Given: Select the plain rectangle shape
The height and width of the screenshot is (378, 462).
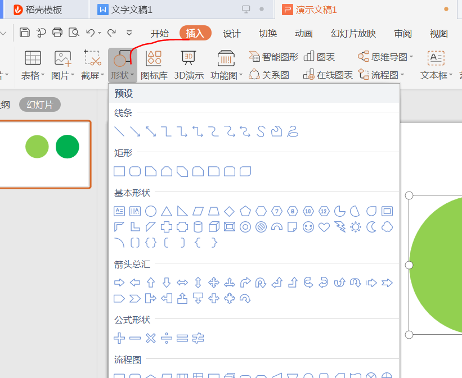Looking at the screenshot, I should tap(119, 171).
